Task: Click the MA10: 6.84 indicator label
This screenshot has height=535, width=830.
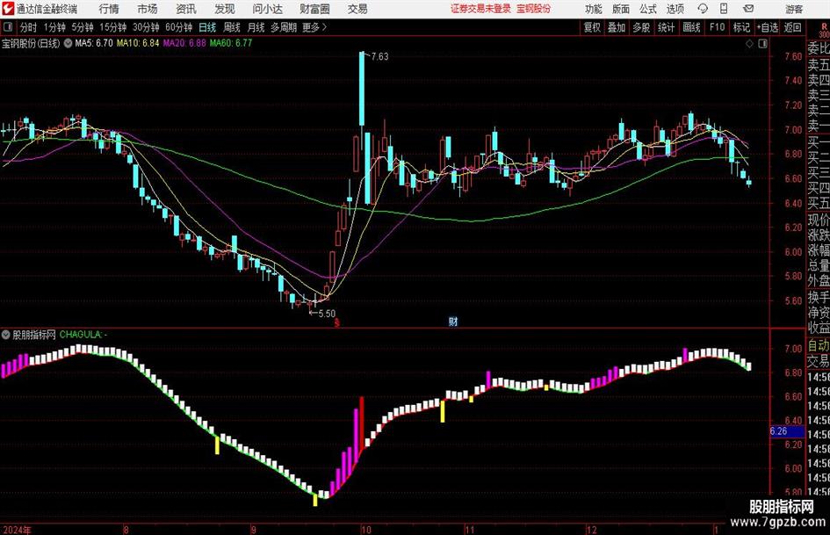Action: (x=138, y=43)
